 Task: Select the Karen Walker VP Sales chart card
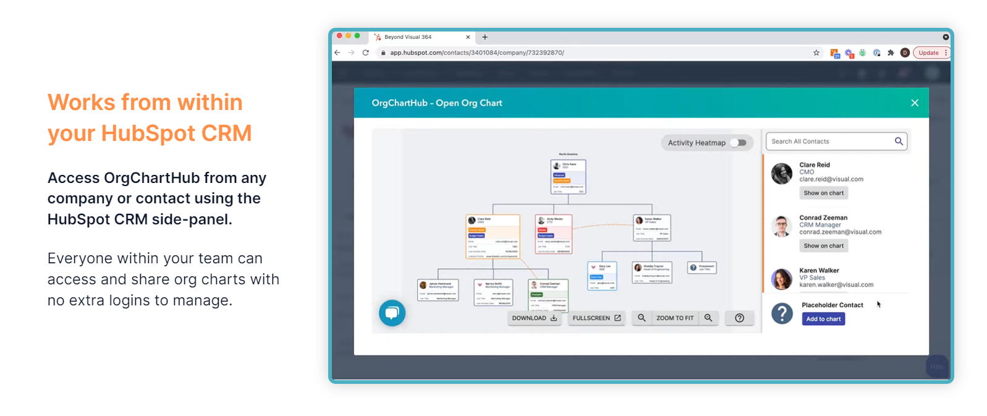(652, 227)
